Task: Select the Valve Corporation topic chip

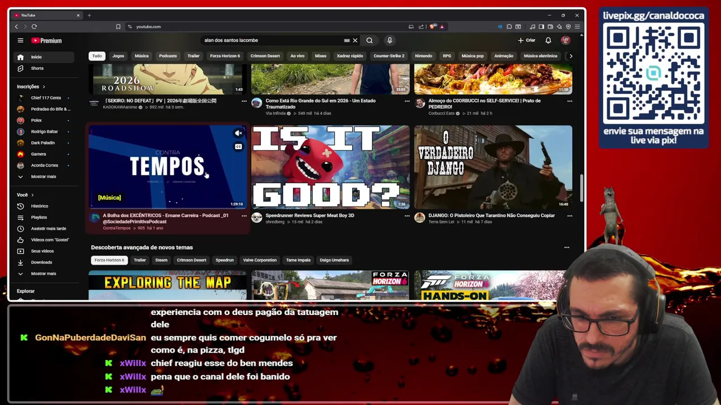Action: pos(260,260)
